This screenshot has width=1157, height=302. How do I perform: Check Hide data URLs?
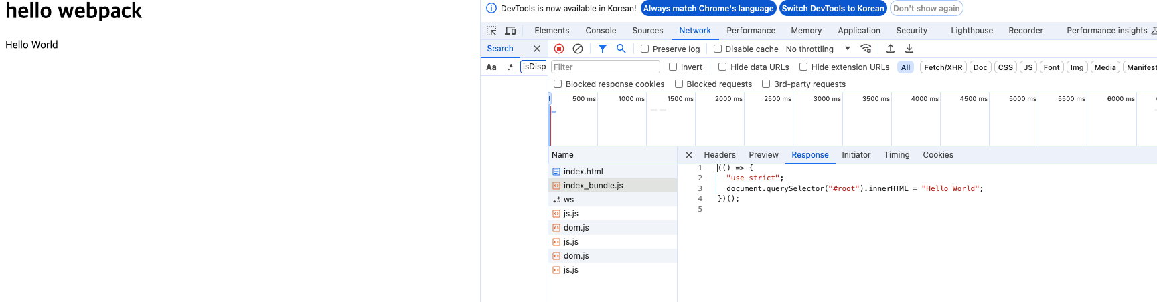point(722,67)
